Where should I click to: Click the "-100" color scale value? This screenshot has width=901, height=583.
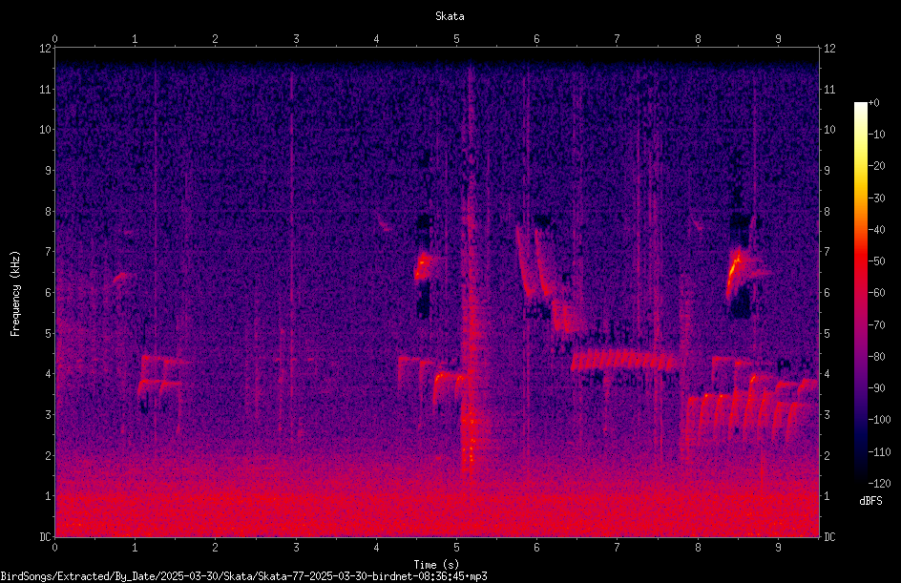pyautogui.click(x=879, y=420)
